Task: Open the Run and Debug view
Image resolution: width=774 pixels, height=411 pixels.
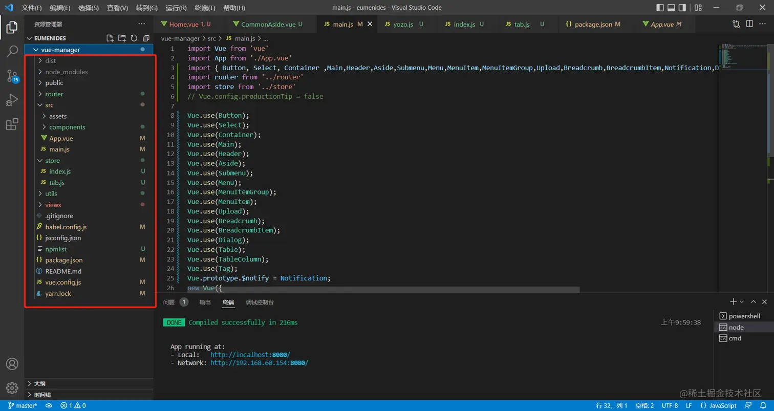Action: pos(12,100)
